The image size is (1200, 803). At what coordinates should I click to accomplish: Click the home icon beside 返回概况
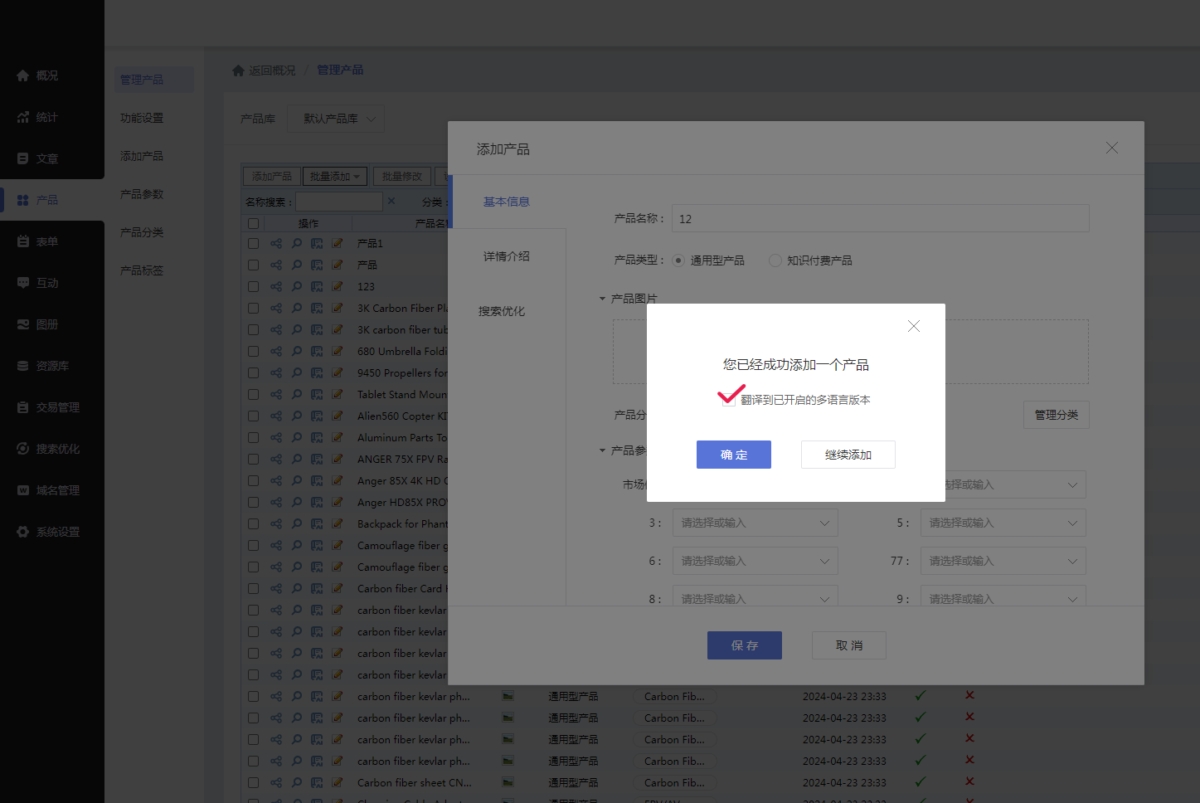click(x=238, y=71)
